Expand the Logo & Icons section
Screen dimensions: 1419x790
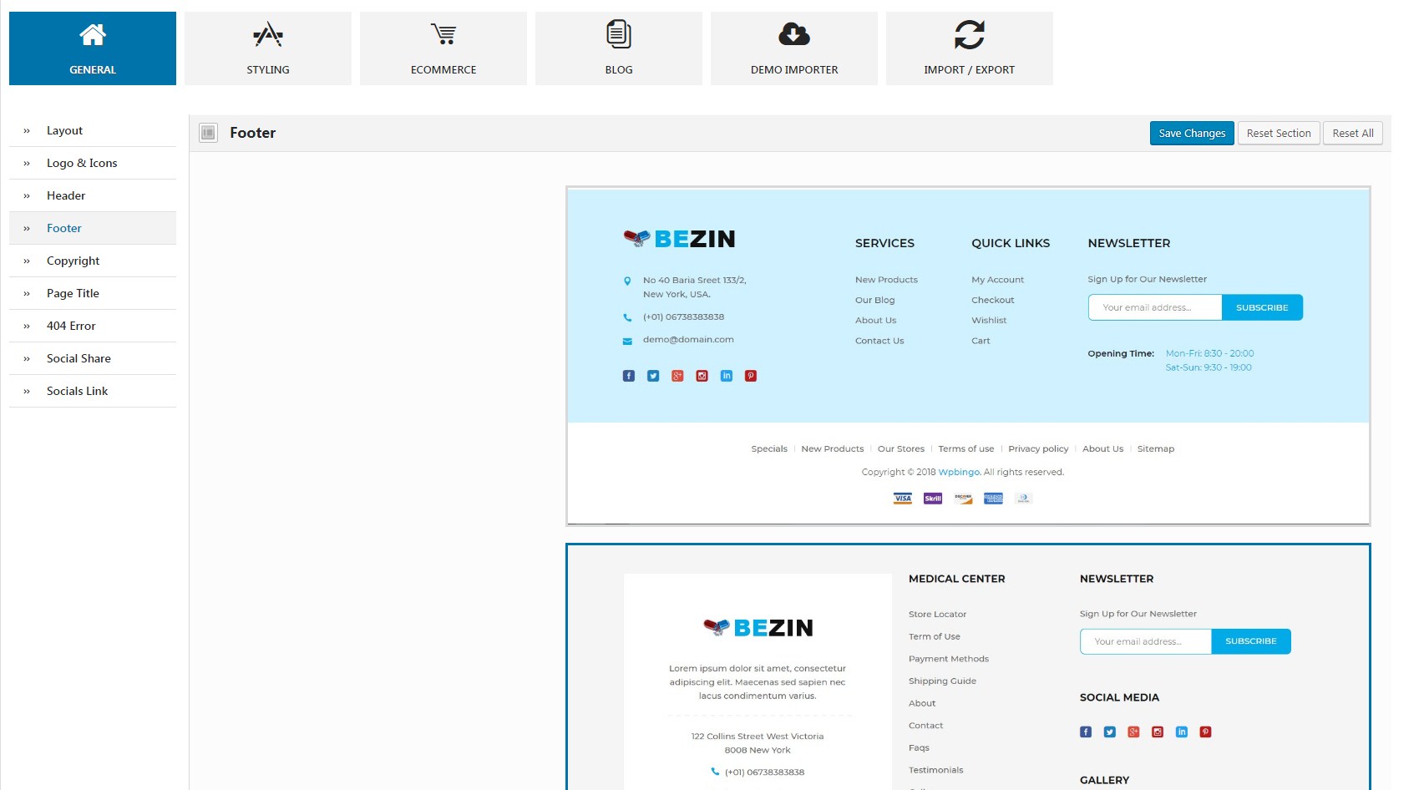click(x=93, y=163)
